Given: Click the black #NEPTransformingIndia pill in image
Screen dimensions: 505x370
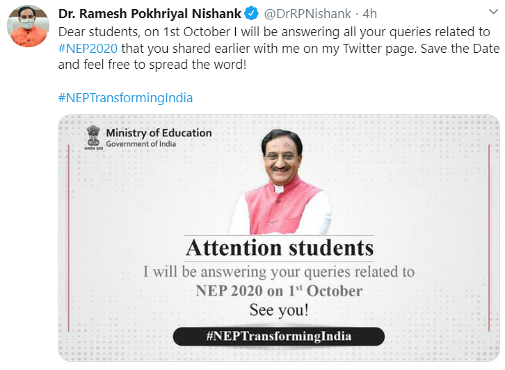Looking at the screenshot, I should (278, 336).
